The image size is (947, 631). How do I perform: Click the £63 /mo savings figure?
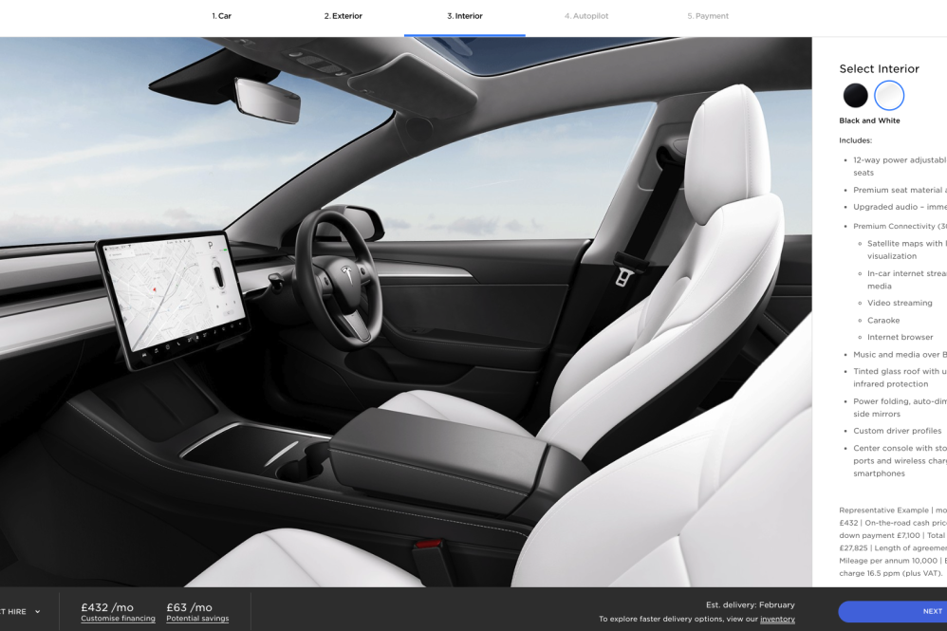pos(187,606)
